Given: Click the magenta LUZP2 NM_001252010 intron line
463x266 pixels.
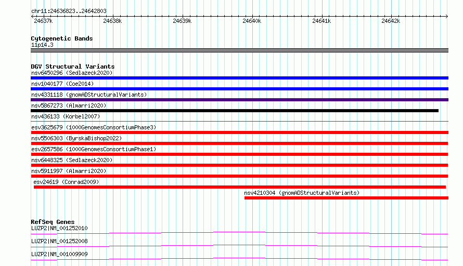Looking at the screenshot, I should (239, 233).
